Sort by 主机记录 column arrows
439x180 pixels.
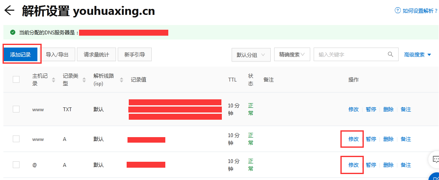click(54, 80)
